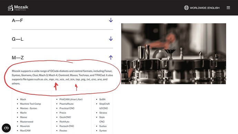Click the SoSN list item

[102, 100]
